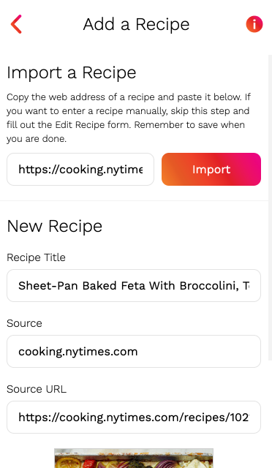This screenshot has width=272, height=468.
Task: Focus the recipe web address import field
Action: click(80, 169)
